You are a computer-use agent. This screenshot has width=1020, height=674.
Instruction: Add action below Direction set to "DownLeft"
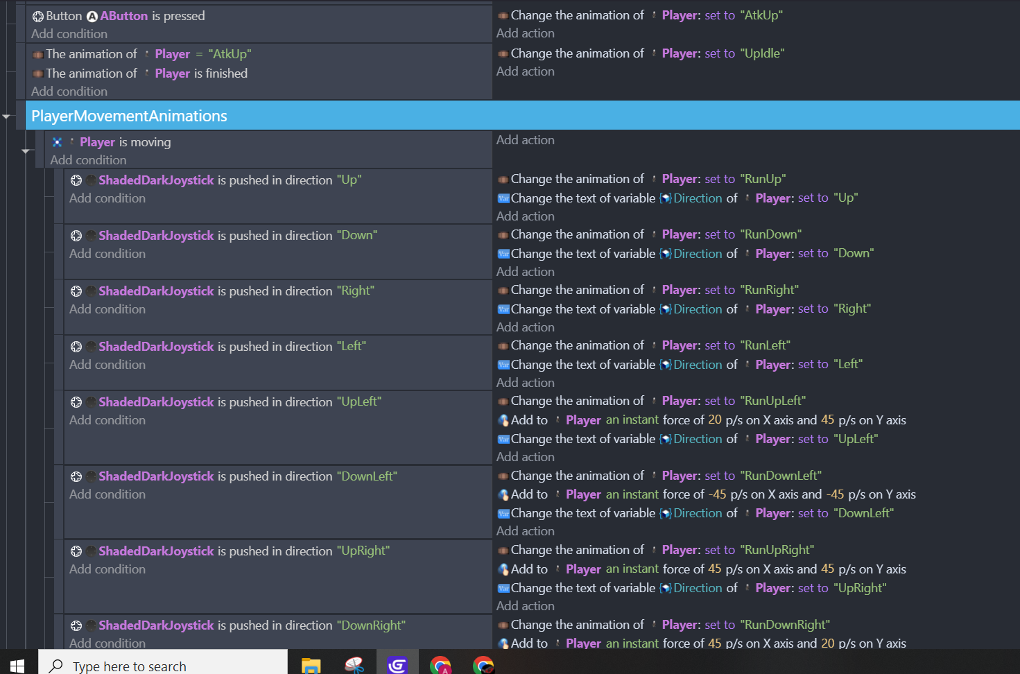[526, 531]
